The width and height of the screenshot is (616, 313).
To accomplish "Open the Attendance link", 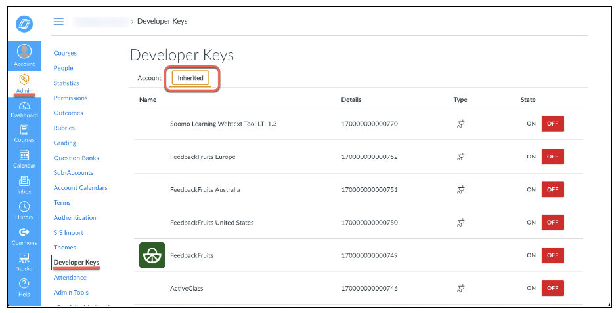I will (70, 278).
